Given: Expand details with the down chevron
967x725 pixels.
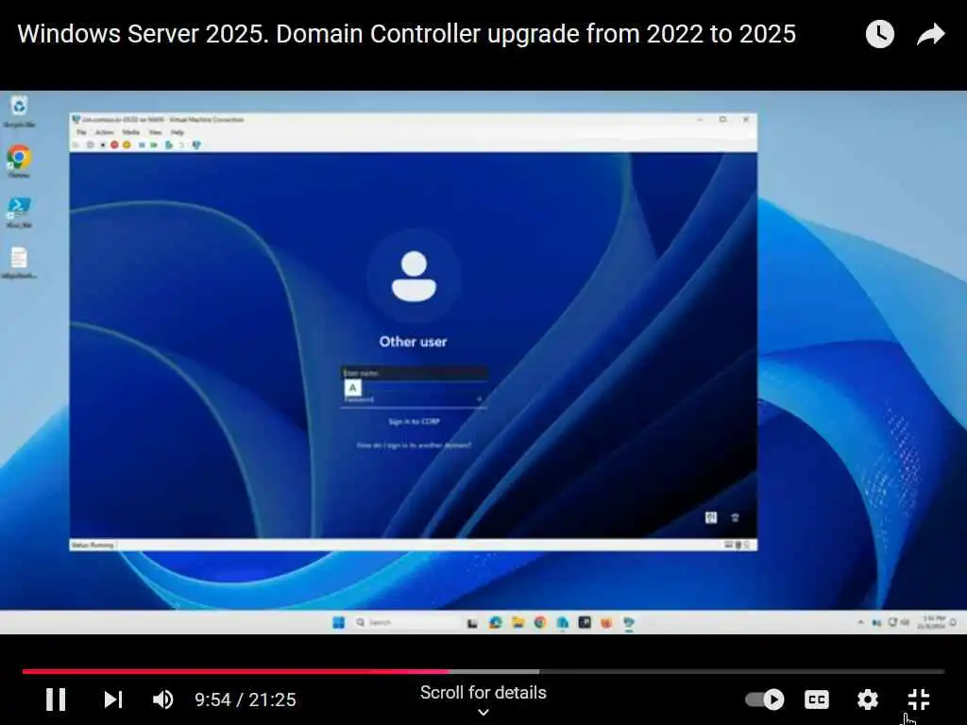Looking at the screenshot, I should pos(483,712).
